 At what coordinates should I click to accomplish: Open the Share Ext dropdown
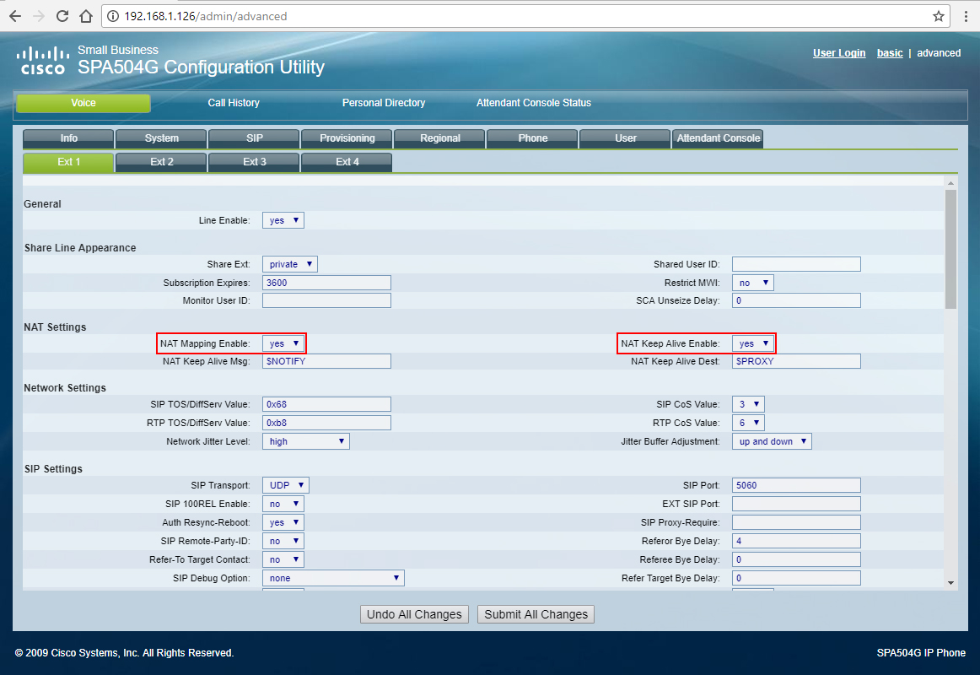click(290, 264)
